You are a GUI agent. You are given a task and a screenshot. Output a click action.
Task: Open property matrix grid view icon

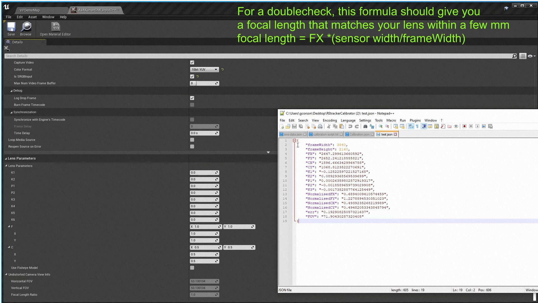pyautogui.click(x=523, y=56)
